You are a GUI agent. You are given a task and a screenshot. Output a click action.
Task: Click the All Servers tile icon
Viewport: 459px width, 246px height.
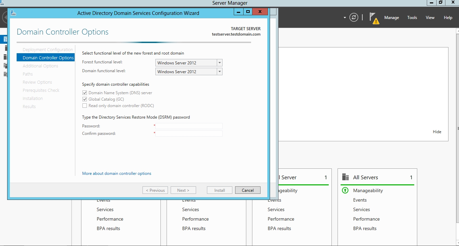(x=345, y=177)
